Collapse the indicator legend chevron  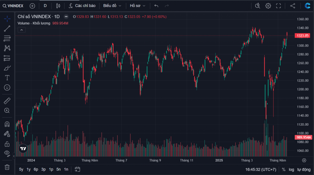[x=22, y=30]
